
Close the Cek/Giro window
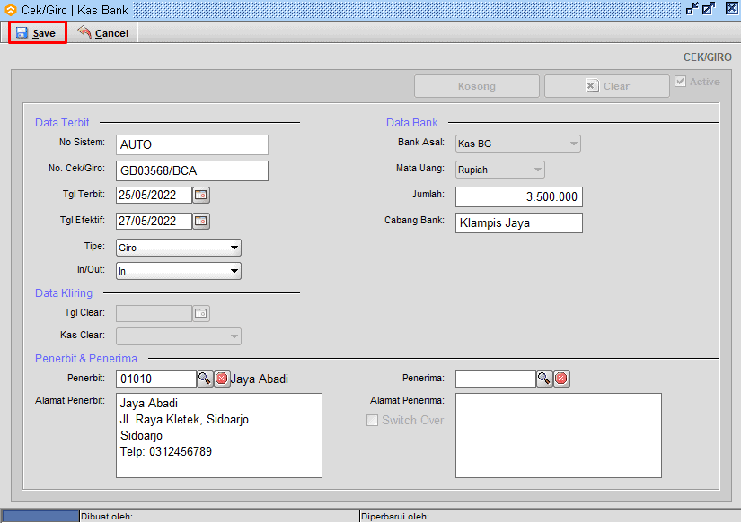[x=732, y=8]
